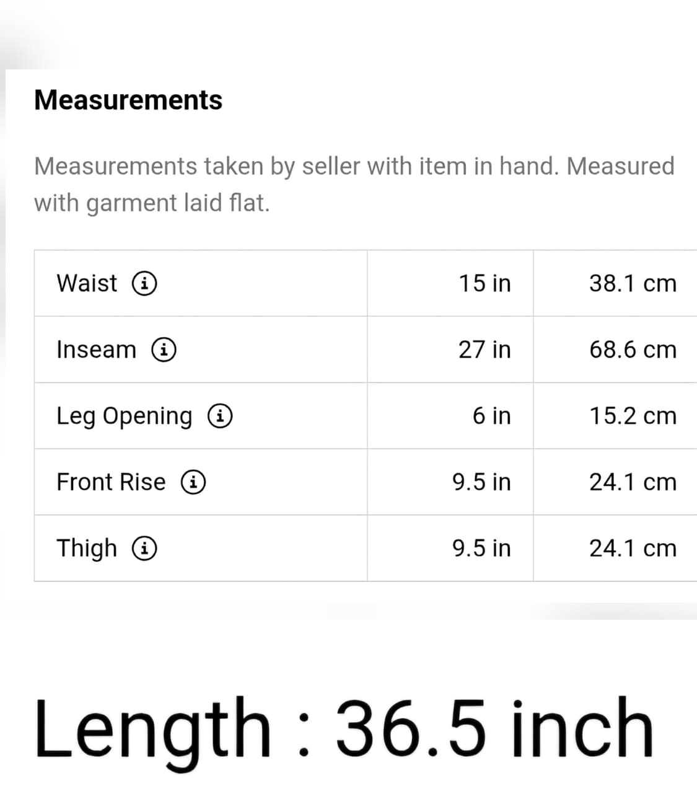Click the 27 in inseam value
This screenshot has width=697, height=807.
coord(484,350)
